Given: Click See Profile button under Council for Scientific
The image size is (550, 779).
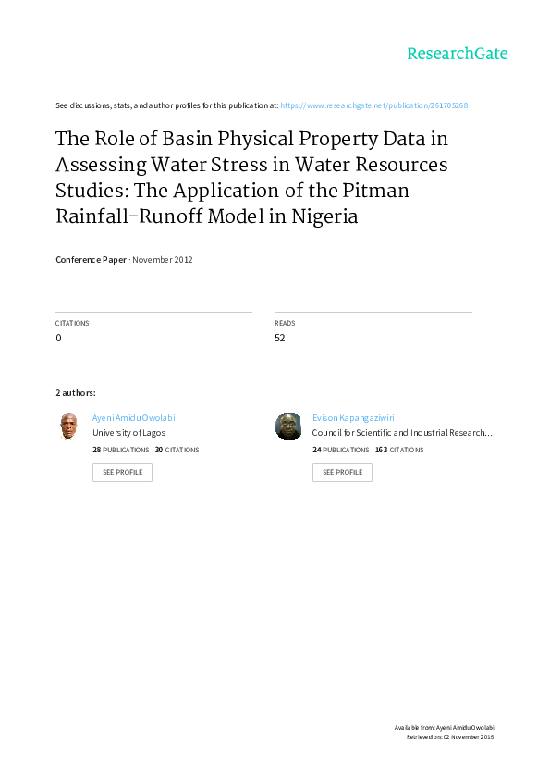Looking at the screenshot, I should pos(342,472).
